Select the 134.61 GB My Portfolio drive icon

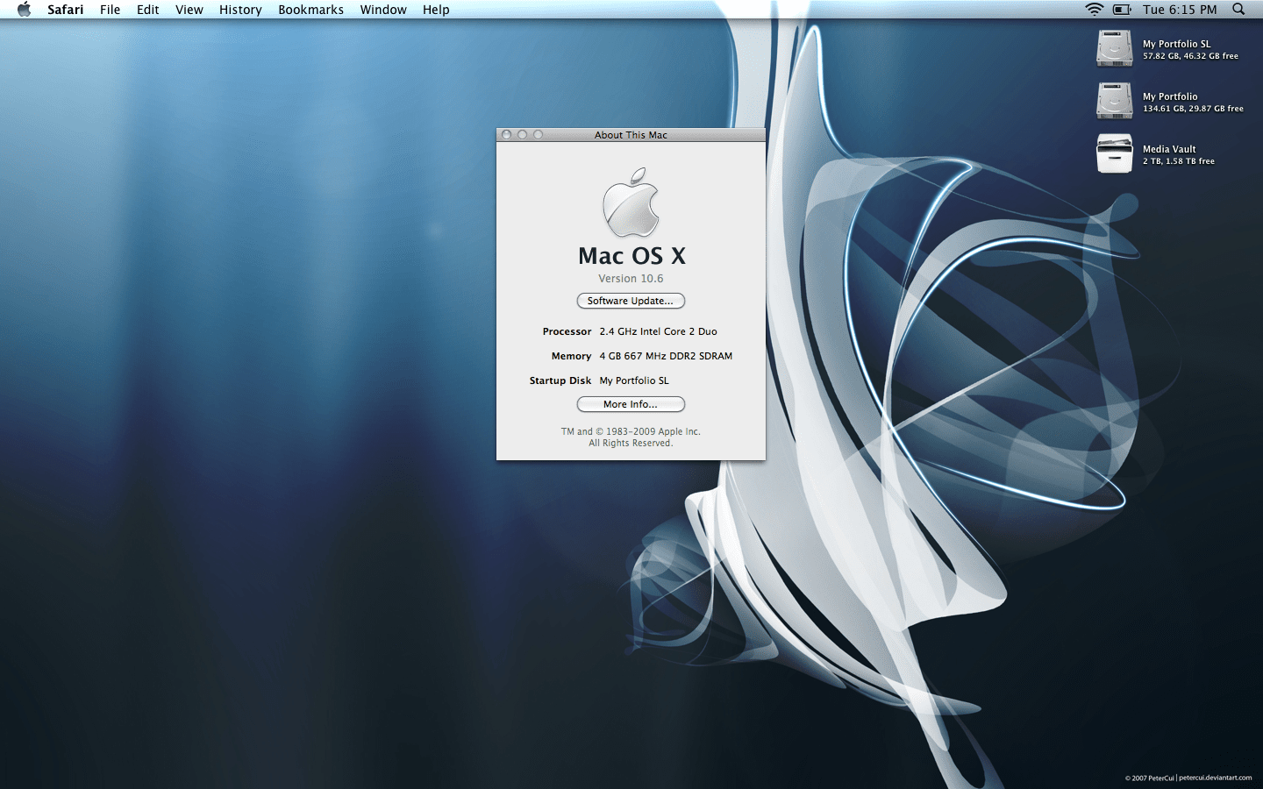(1114, 102)
